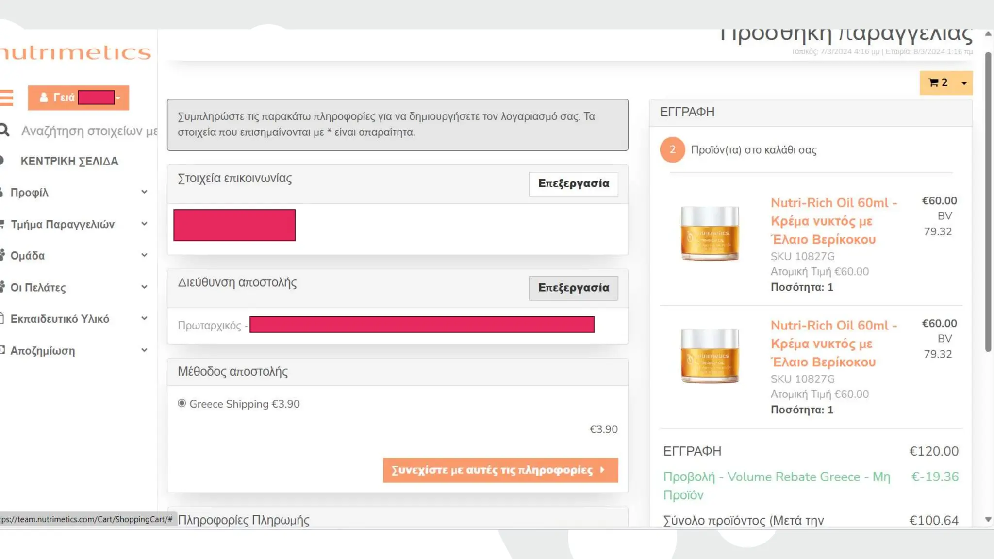Viewport: 994px width, 559px height.
Task: Go to ΚΕΝΤΡΙΚΗ ΣΕΛΙΔΑ
Action: click(x=69, y=161)
